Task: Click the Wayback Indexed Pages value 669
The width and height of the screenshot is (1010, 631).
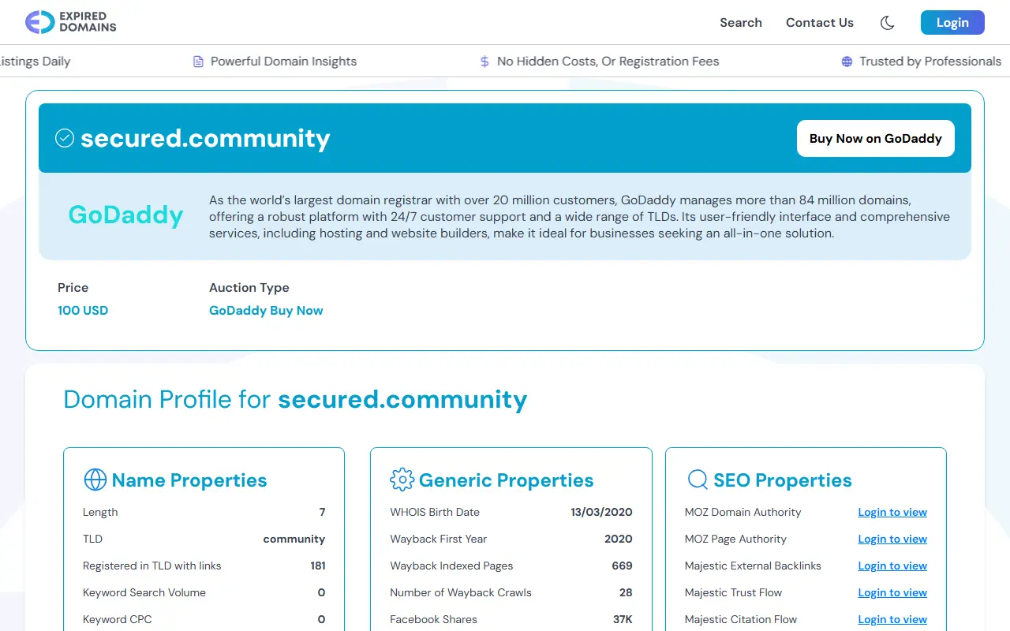Action: (622, 566)
